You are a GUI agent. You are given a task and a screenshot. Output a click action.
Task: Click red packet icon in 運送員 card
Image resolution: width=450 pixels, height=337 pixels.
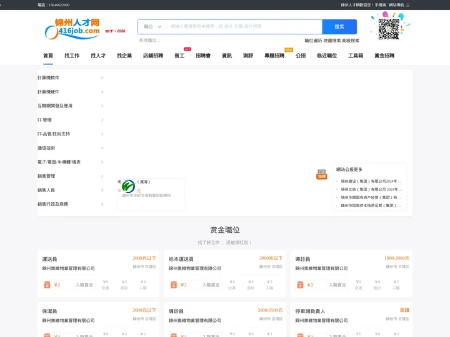[47, 285]
